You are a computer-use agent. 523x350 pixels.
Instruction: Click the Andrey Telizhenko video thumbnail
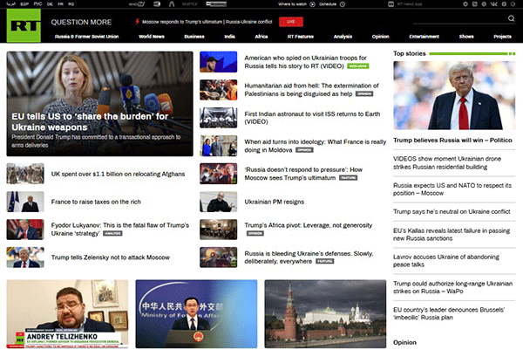(x=67, y=314)
